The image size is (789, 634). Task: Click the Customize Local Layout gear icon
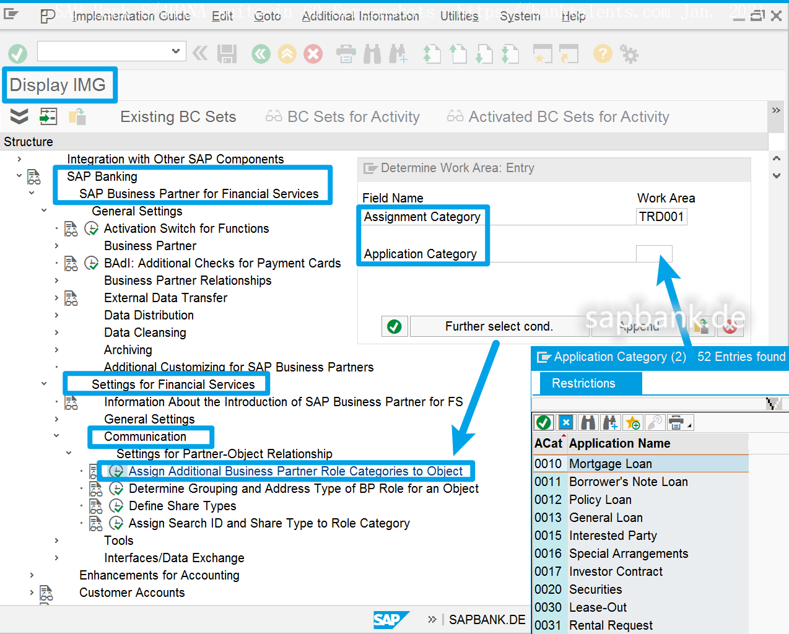click(629, 54)
